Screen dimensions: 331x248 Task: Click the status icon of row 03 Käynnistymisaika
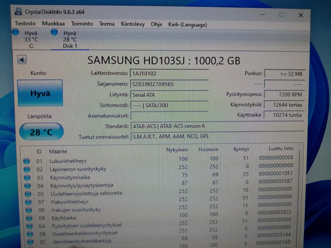click(x=27, y=178)
